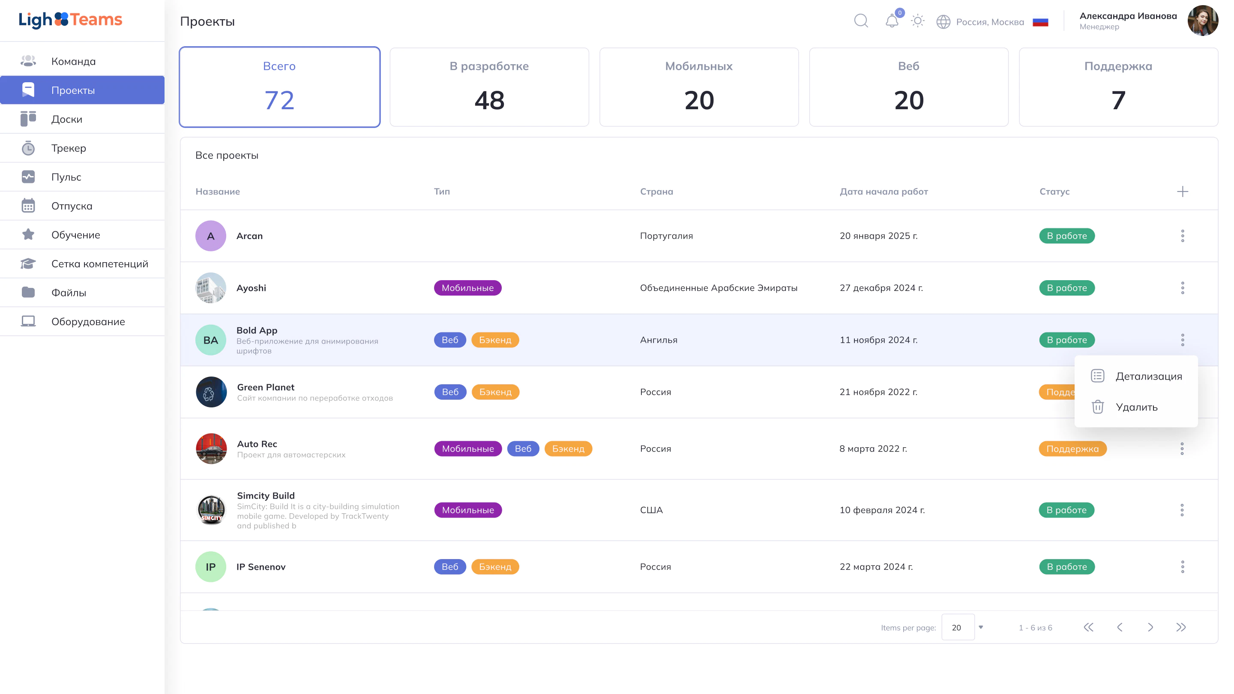The width and height of the screenshot is (1234, 694).
Task: Click the globe location icon
Action: coord(943,22)
